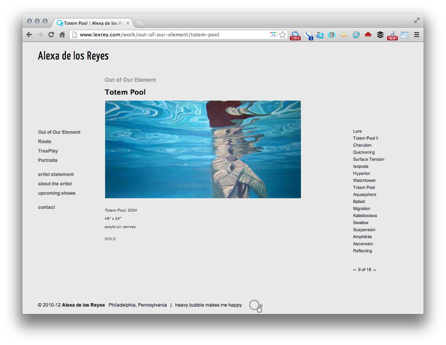View the upcoming shows page

point(56,193)
